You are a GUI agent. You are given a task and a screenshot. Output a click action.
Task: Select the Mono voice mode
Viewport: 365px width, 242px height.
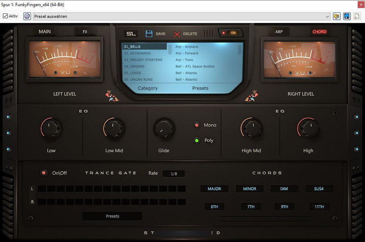tap(197, 125)
